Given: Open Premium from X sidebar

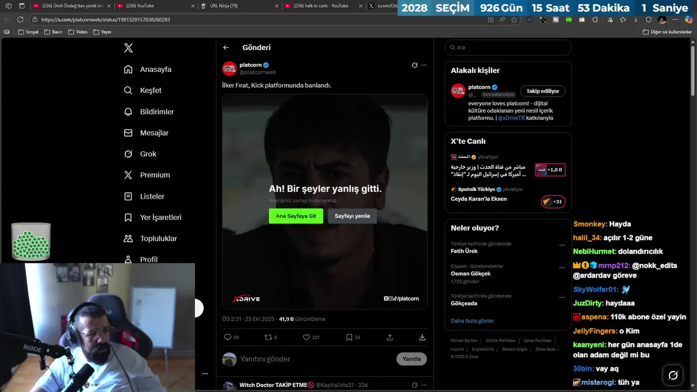Looking at the screenshot, I should pos(147,175).
